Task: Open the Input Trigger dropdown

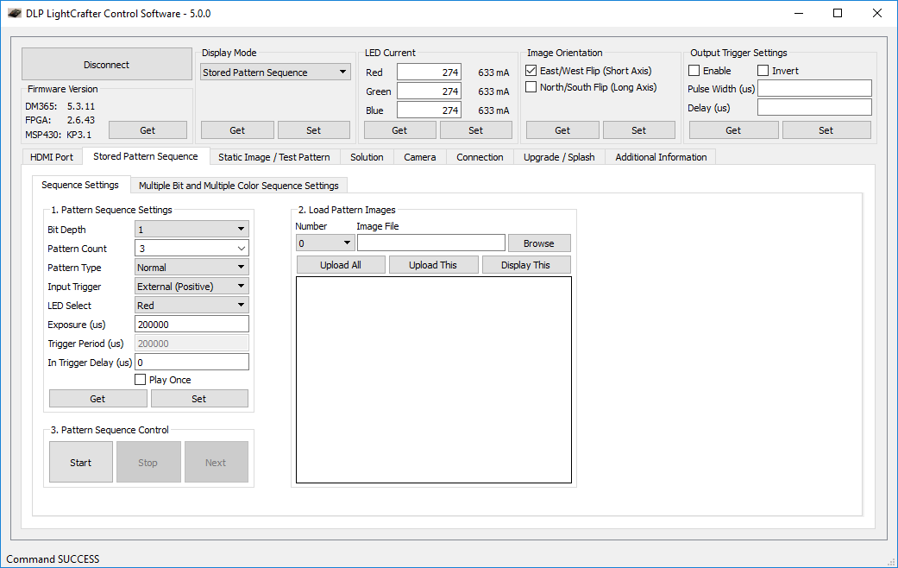Action: coord(192,286)
